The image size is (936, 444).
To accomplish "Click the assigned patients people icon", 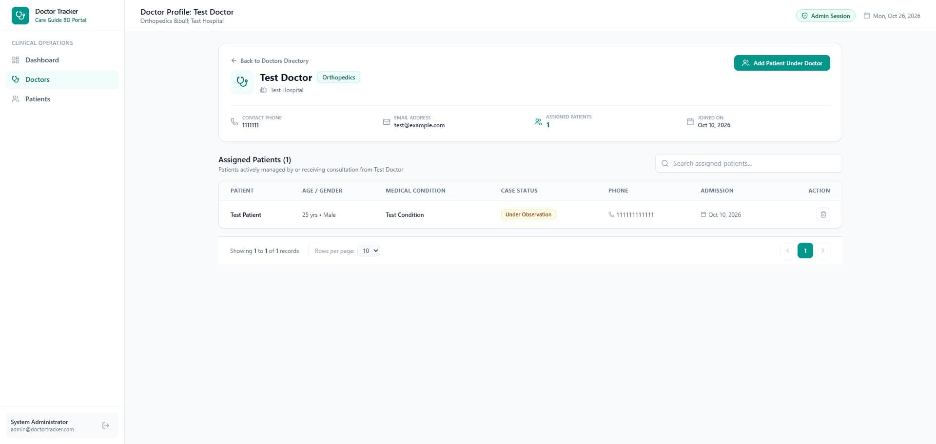I will click(x=538, y=122).
